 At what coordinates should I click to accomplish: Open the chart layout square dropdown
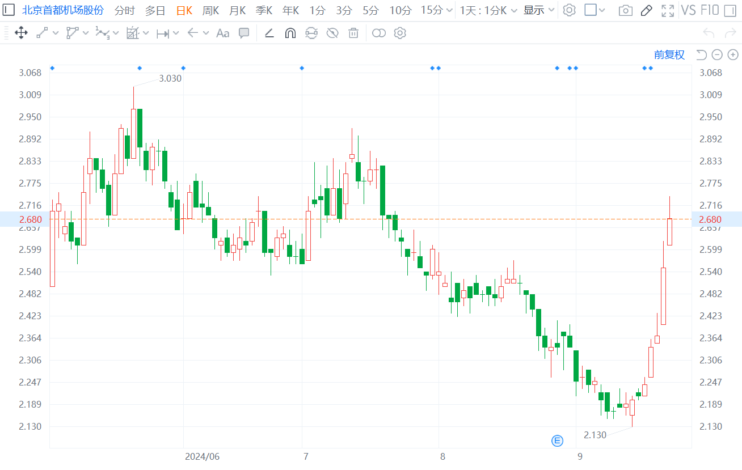[595, 10]
